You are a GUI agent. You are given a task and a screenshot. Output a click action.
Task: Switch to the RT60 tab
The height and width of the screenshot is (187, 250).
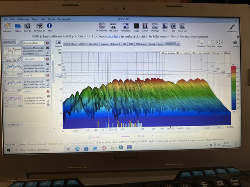tap(131, 44)
